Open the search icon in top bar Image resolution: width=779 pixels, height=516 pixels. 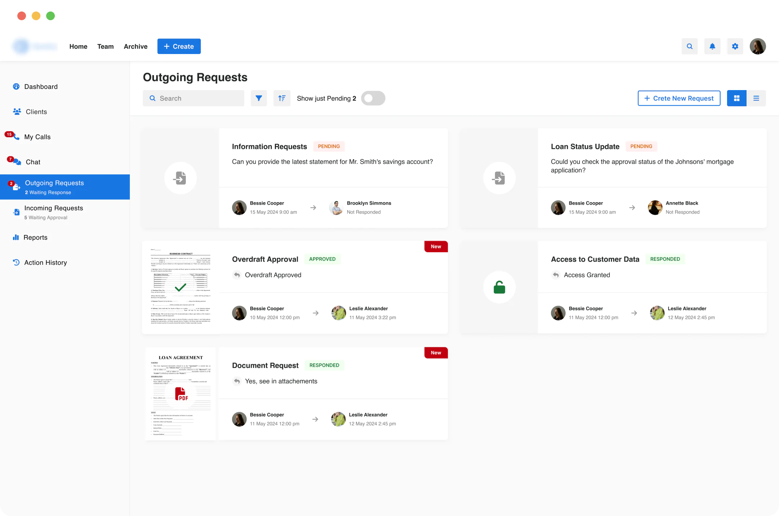coord(690,46)
